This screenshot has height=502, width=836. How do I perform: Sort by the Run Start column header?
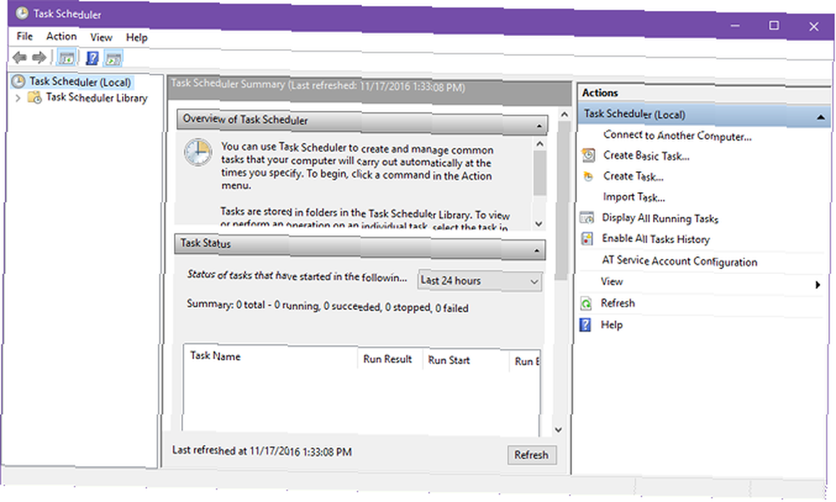[x=449, y=360]
